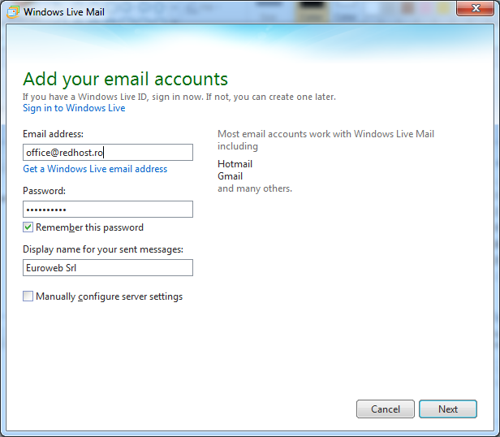Enable Manually configure server settings checkbox
This screenshot has height=437, width=500.
28,296
